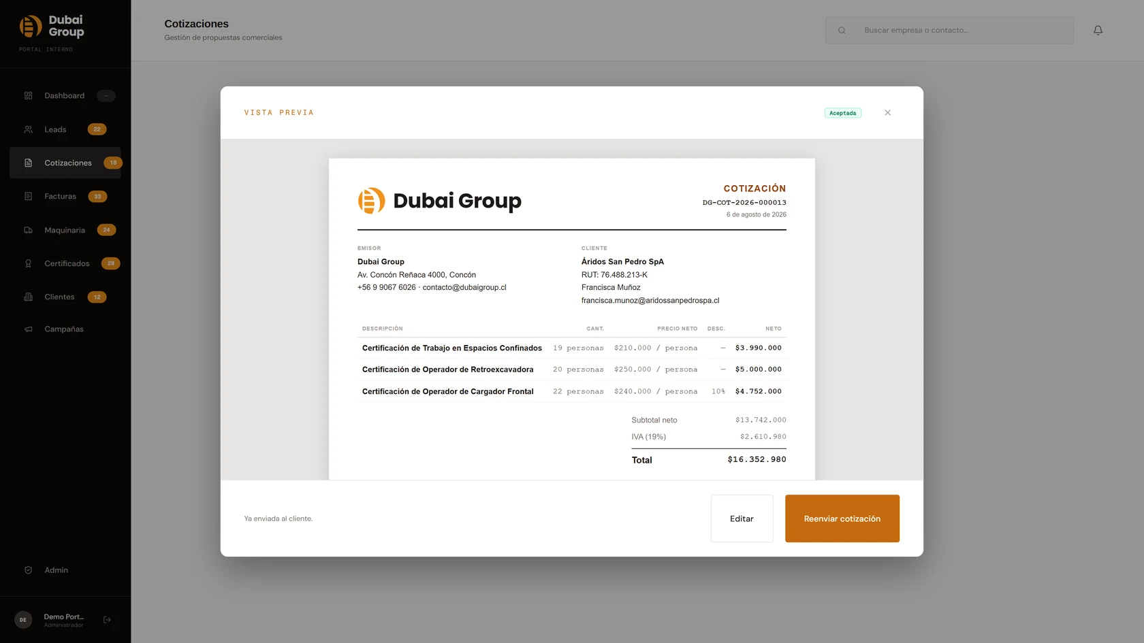Click IVA value $2.610.980
This screenshot has width=1144, height=643.
tap(763, 437)
